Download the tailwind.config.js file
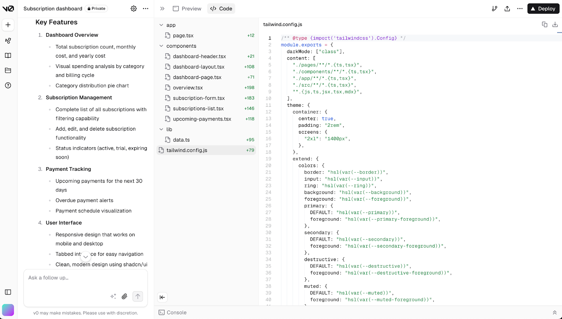Viewport: 562px width, 319px height. pos(555,24)
